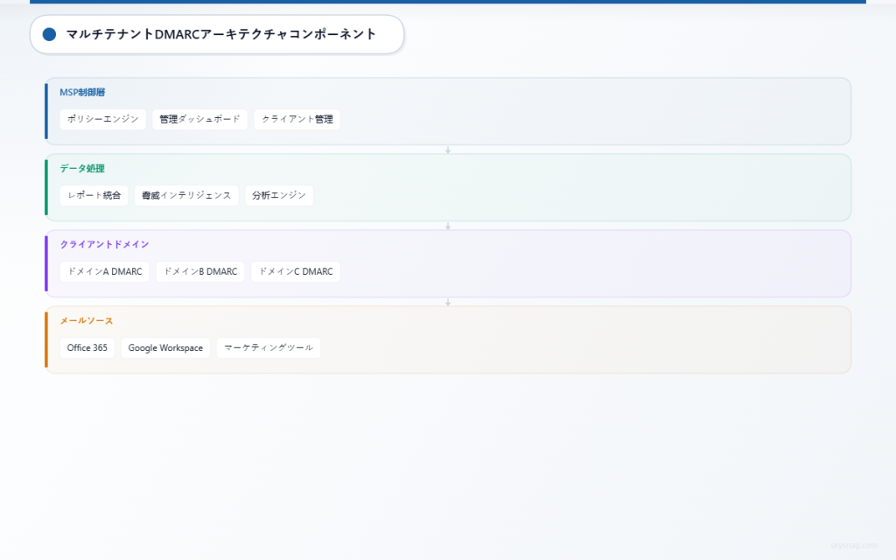Screen dimensions: 896x560
Task: Expand the arrow above メールソース section
Action: coord(448,301)
